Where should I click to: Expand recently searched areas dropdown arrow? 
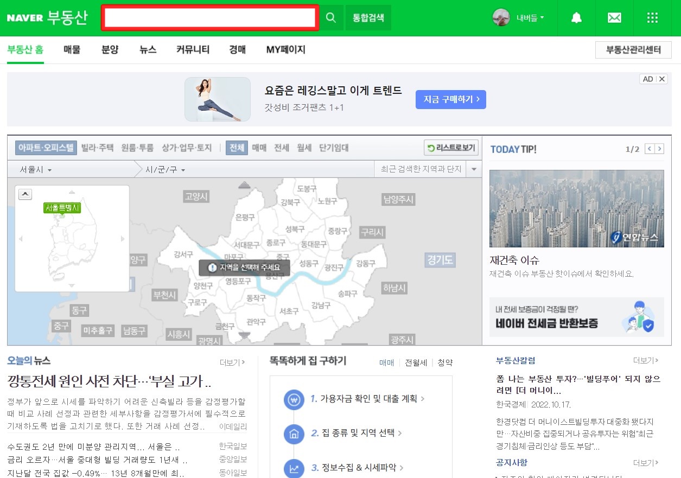click(474, 169)
